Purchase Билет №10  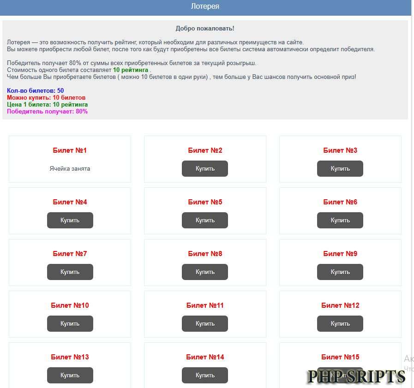coord(70,323)
